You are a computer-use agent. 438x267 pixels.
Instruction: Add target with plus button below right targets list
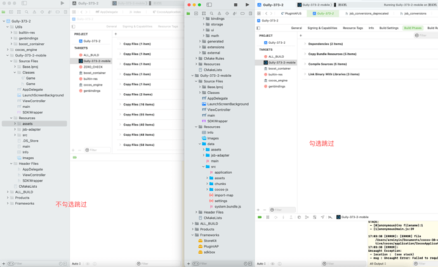point(258,210)
